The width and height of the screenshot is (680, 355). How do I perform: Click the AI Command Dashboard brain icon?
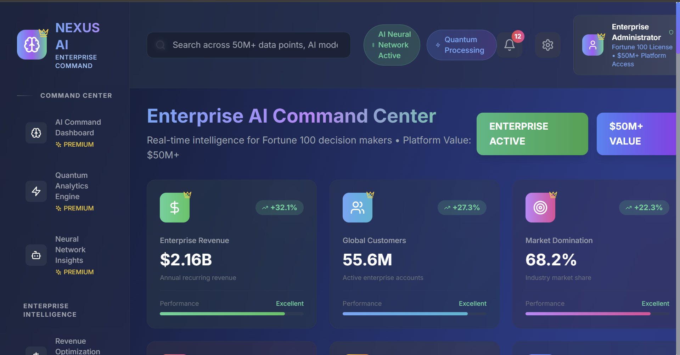(36, 133)
